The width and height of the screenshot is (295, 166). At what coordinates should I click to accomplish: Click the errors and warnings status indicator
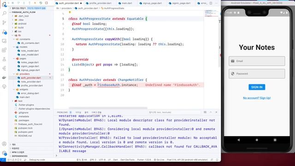click(x=14, y=160)
